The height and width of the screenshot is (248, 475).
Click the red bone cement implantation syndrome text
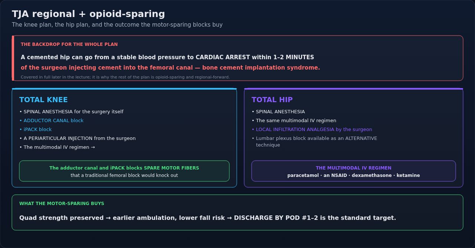(170, 68)
